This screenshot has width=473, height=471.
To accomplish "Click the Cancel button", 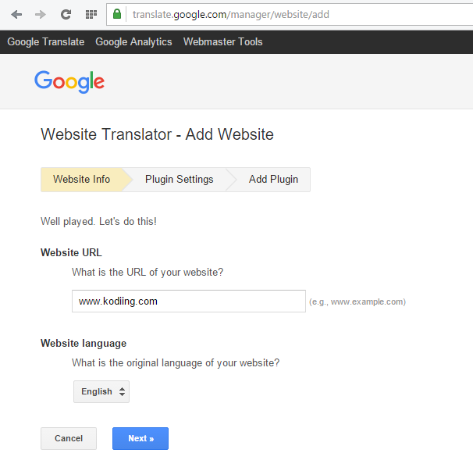I will point(69,438).
